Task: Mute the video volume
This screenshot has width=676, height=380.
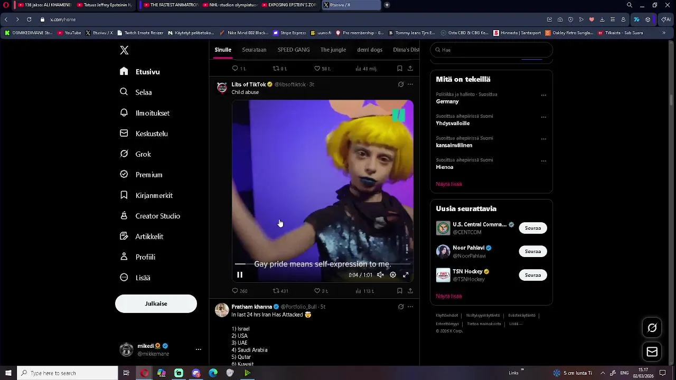Action: (380, 274)
